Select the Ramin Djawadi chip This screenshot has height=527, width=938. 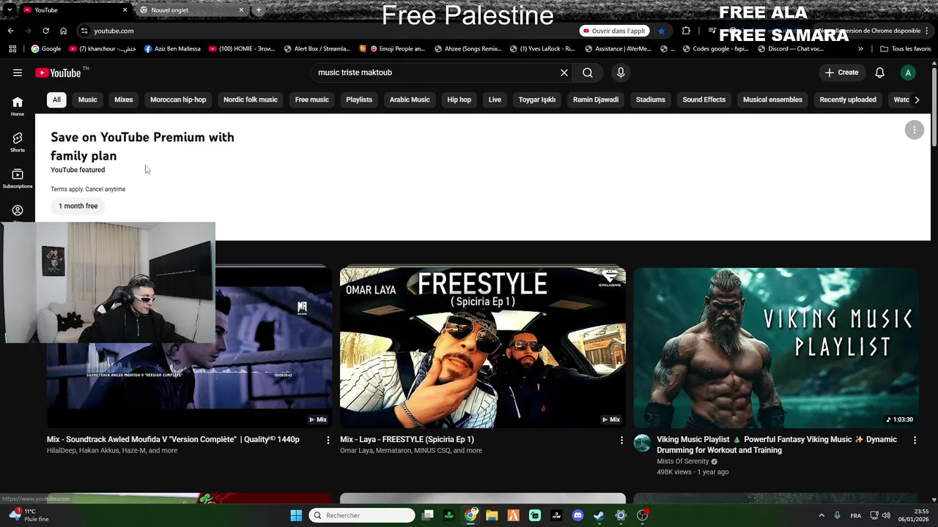596,100
